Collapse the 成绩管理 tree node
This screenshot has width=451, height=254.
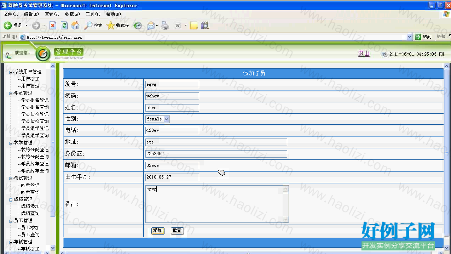(11, 199)
